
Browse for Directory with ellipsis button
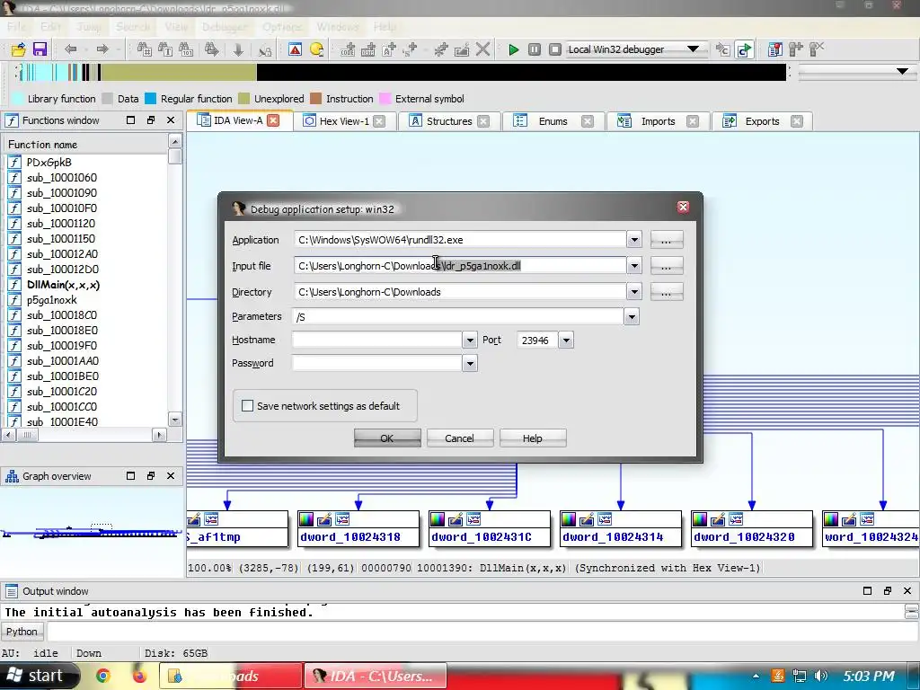[x=666, y=292]
